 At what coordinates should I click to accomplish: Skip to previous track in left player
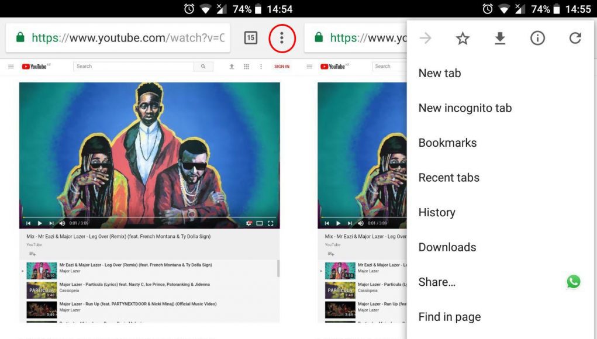[28, 223]
